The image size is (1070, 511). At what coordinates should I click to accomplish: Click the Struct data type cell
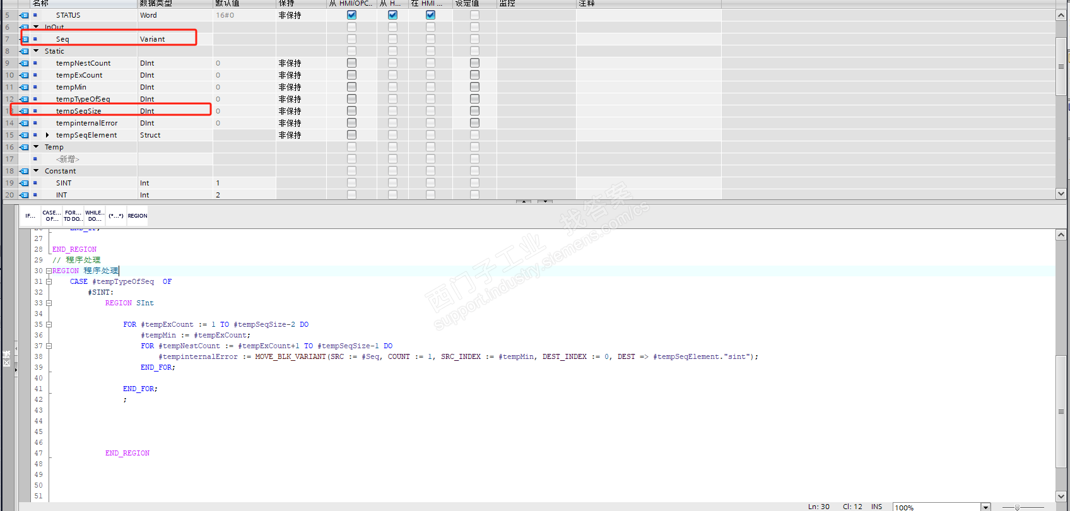click(175, 135)
